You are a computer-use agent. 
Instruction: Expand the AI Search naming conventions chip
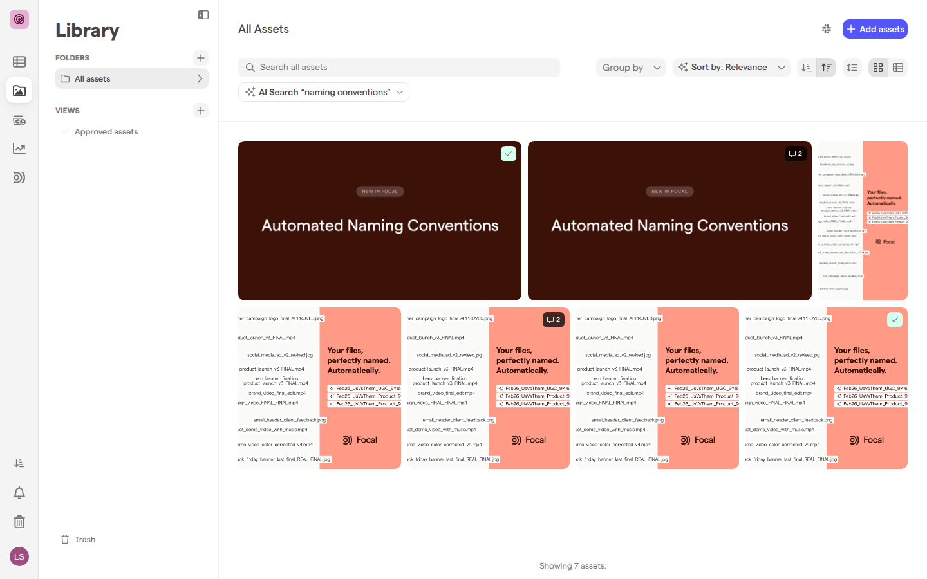coord(324,92)
